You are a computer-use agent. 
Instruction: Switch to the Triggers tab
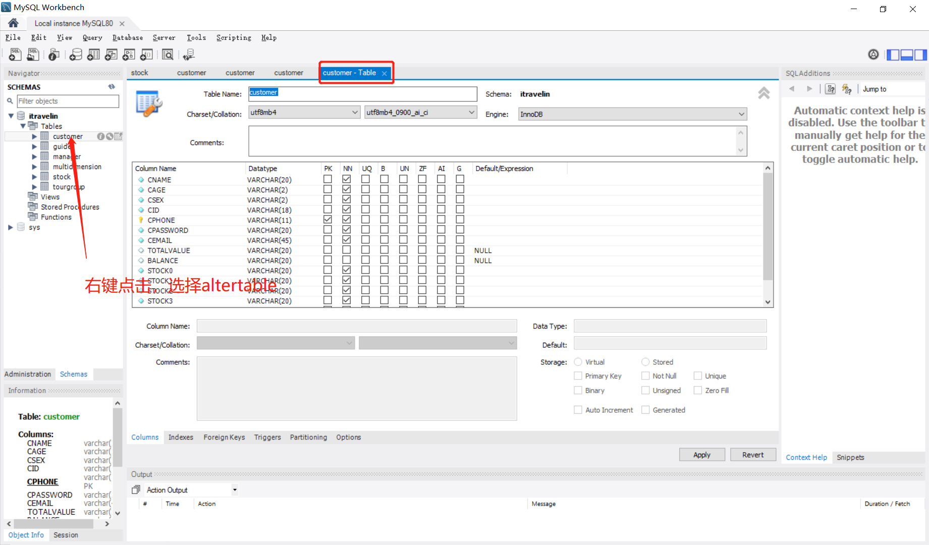point(267,437)
